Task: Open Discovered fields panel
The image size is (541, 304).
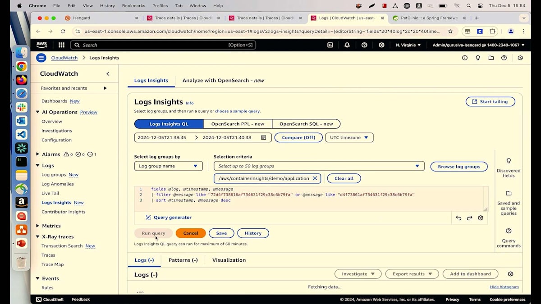Action: point(509,167)
